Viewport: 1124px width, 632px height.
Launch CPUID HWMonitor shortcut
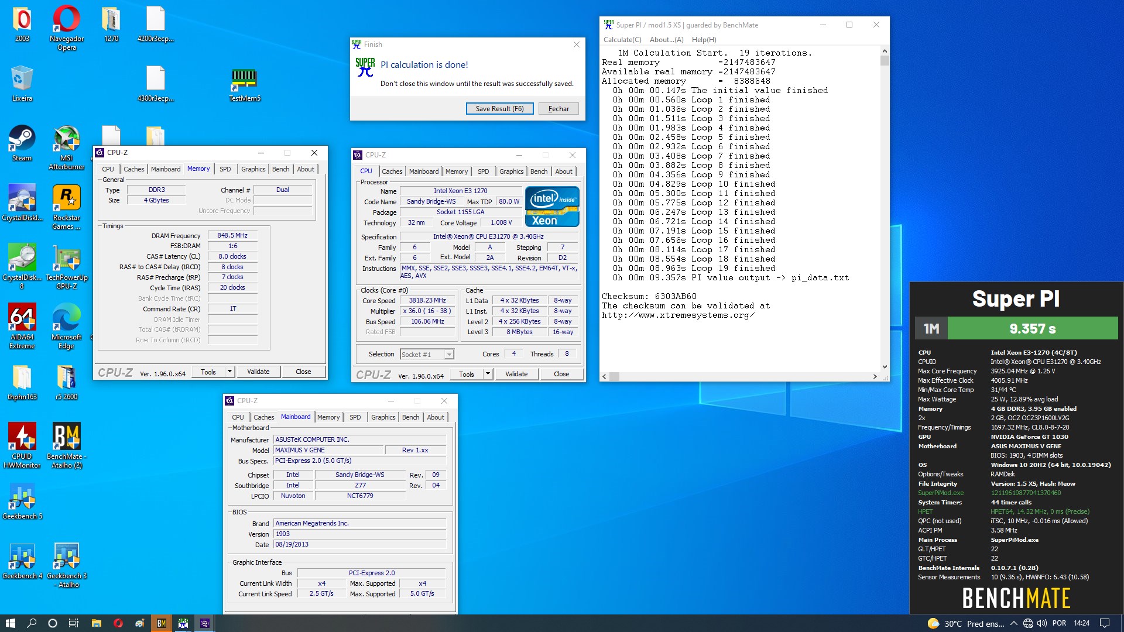(x=22, y=446)
